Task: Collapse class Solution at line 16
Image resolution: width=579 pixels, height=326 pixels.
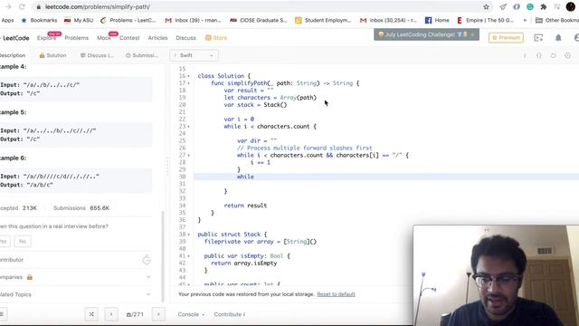Action: click(189, 76)
